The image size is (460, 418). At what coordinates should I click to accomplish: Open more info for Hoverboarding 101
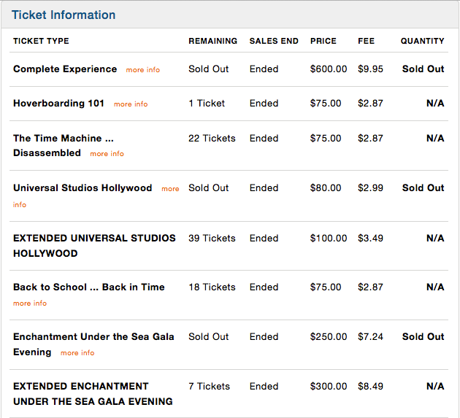[131, 104]
